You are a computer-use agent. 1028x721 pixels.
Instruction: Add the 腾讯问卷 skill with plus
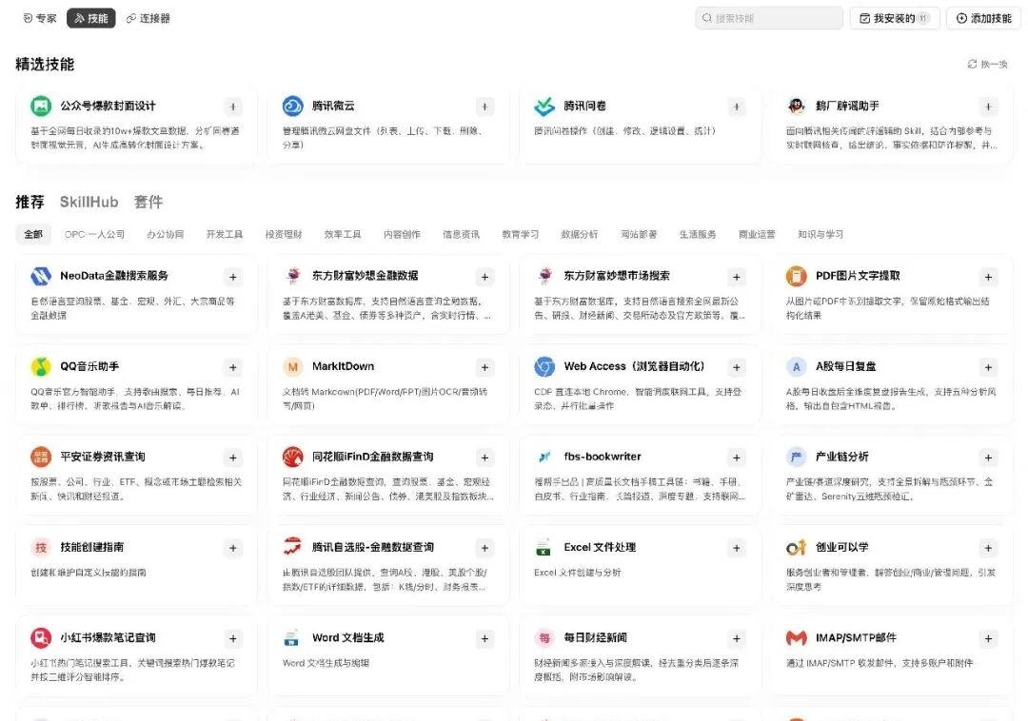pos(736,107)
